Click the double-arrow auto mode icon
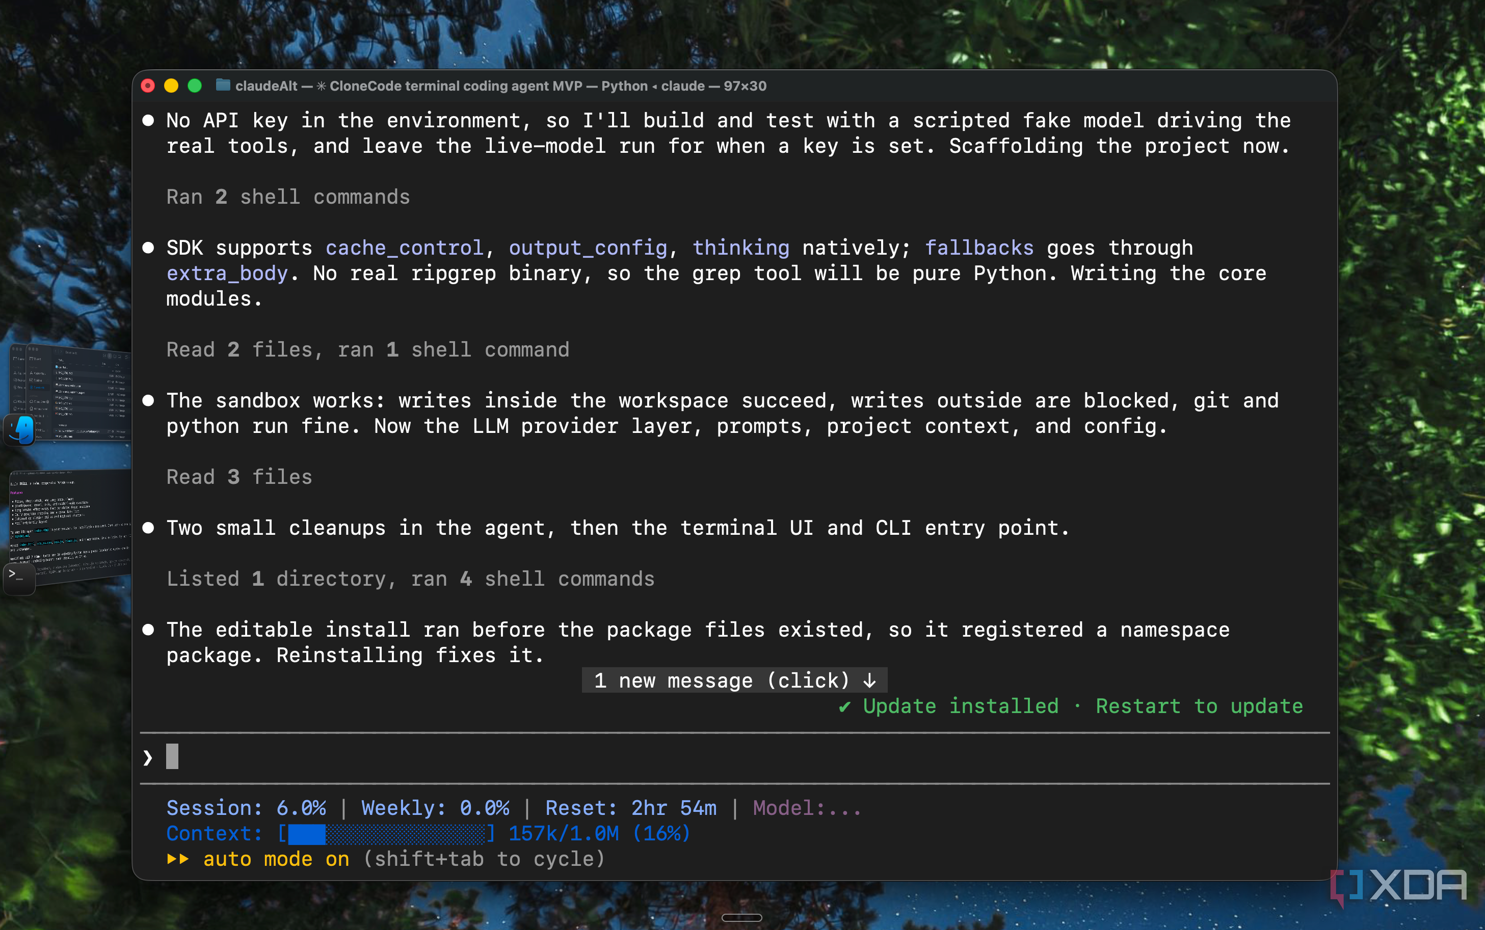This screenshot has width=1485, height=930. click(178, 859)
